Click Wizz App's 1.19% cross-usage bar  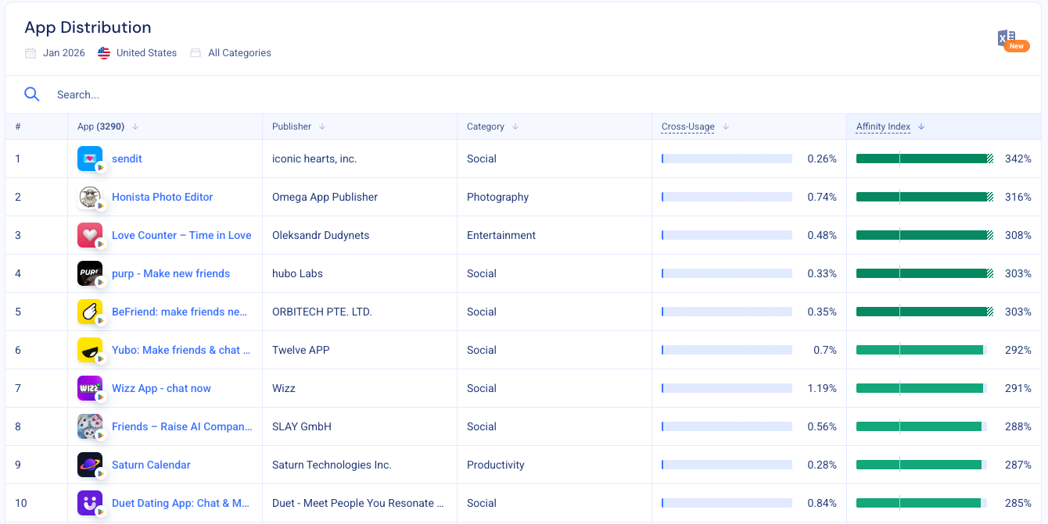[x=727, y=388]
